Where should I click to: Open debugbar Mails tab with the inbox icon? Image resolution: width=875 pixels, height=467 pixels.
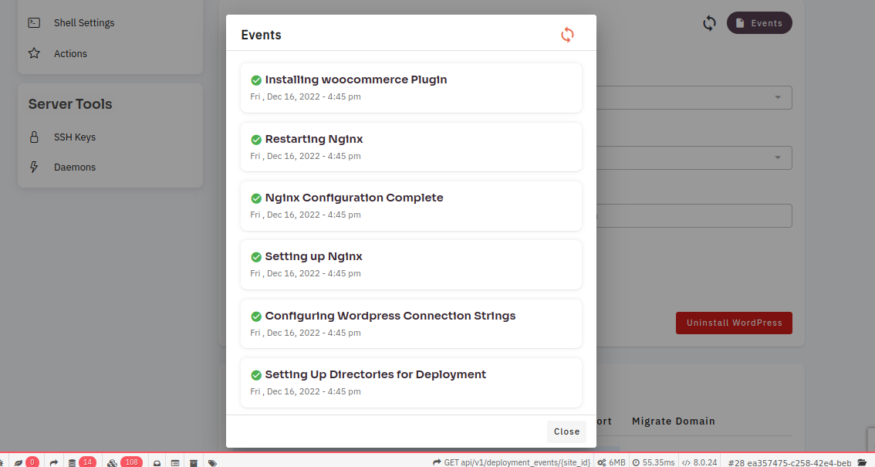[x=157, y=462]
